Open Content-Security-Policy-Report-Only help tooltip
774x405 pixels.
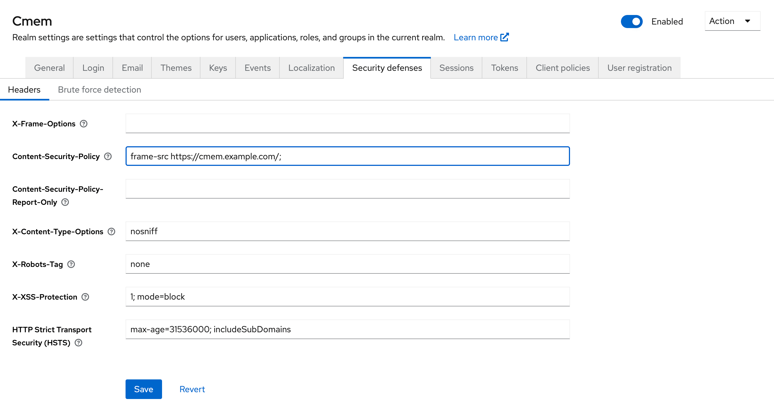(x=65, y=202)
